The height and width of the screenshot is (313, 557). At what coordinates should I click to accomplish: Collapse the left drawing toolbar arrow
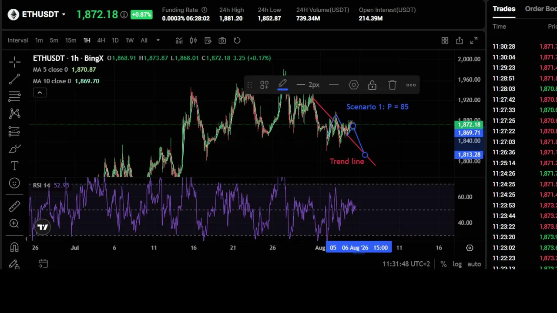26,239
